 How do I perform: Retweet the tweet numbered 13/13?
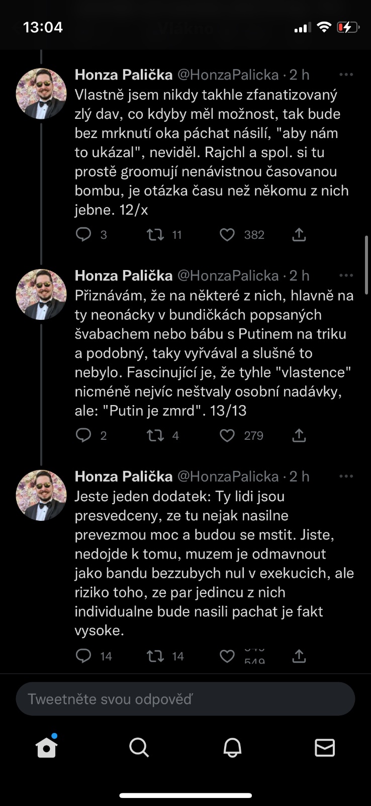(155, 436)
